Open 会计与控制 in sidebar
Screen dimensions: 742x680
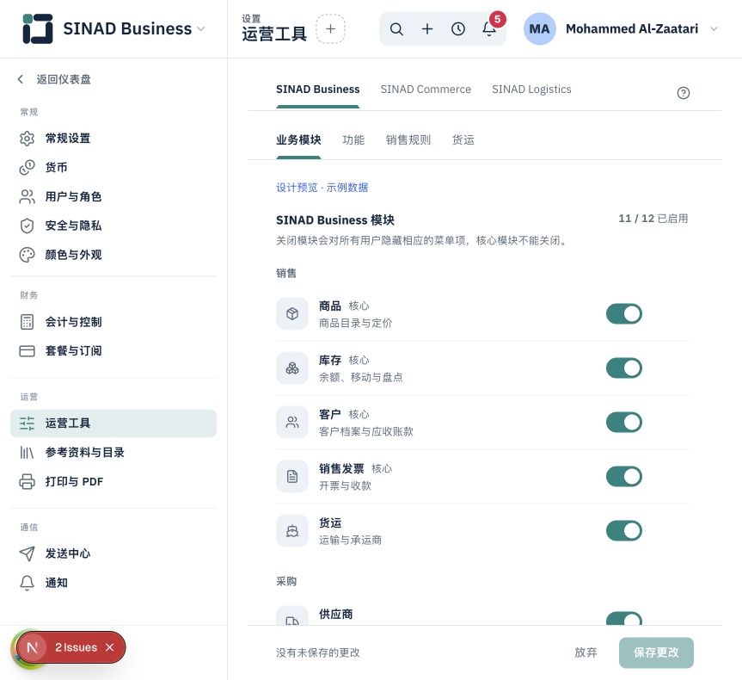point(113,322)
